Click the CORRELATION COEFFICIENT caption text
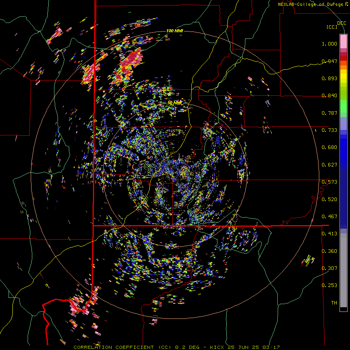 pyautogui.click(x=114, y=347)
